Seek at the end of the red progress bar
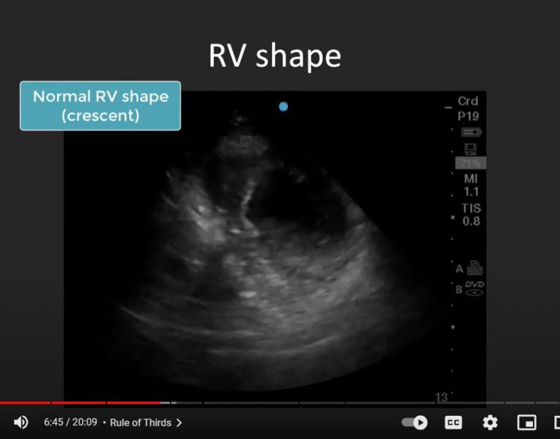The width and height of the screenshot is (560, 439). tap(160, 403)
